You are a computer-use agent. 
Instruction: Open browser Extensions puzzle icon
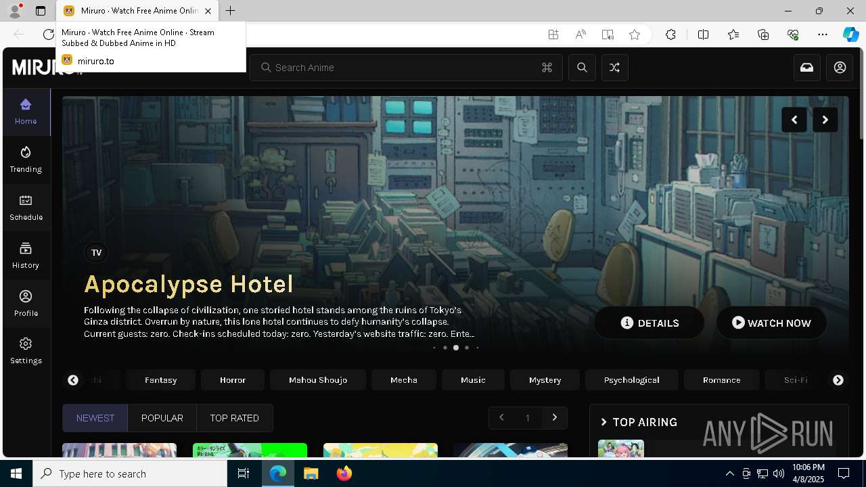670,34
